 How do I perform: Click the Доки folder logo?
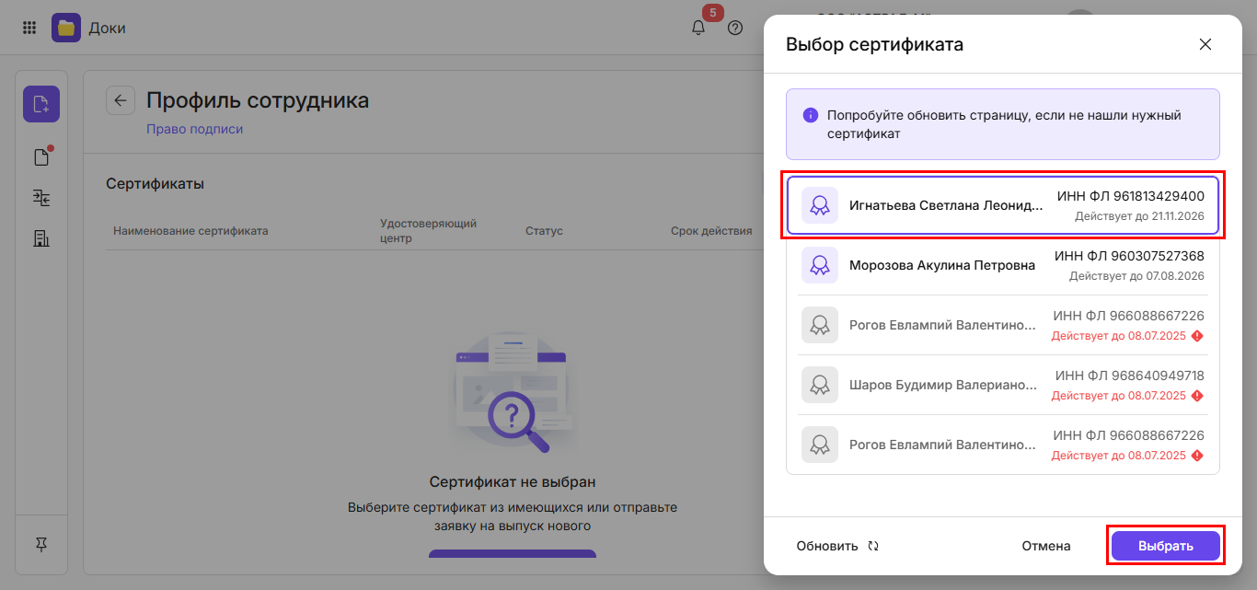coord(66,28)
